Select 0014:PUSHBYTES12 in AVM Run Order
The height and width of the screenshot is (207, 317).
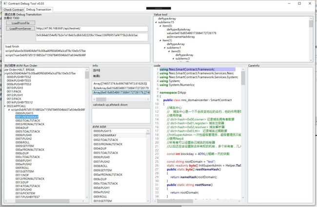(20, 103)
